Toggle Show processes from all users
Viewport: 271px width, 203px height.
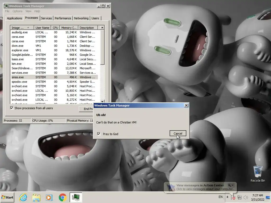click(12, 108)
